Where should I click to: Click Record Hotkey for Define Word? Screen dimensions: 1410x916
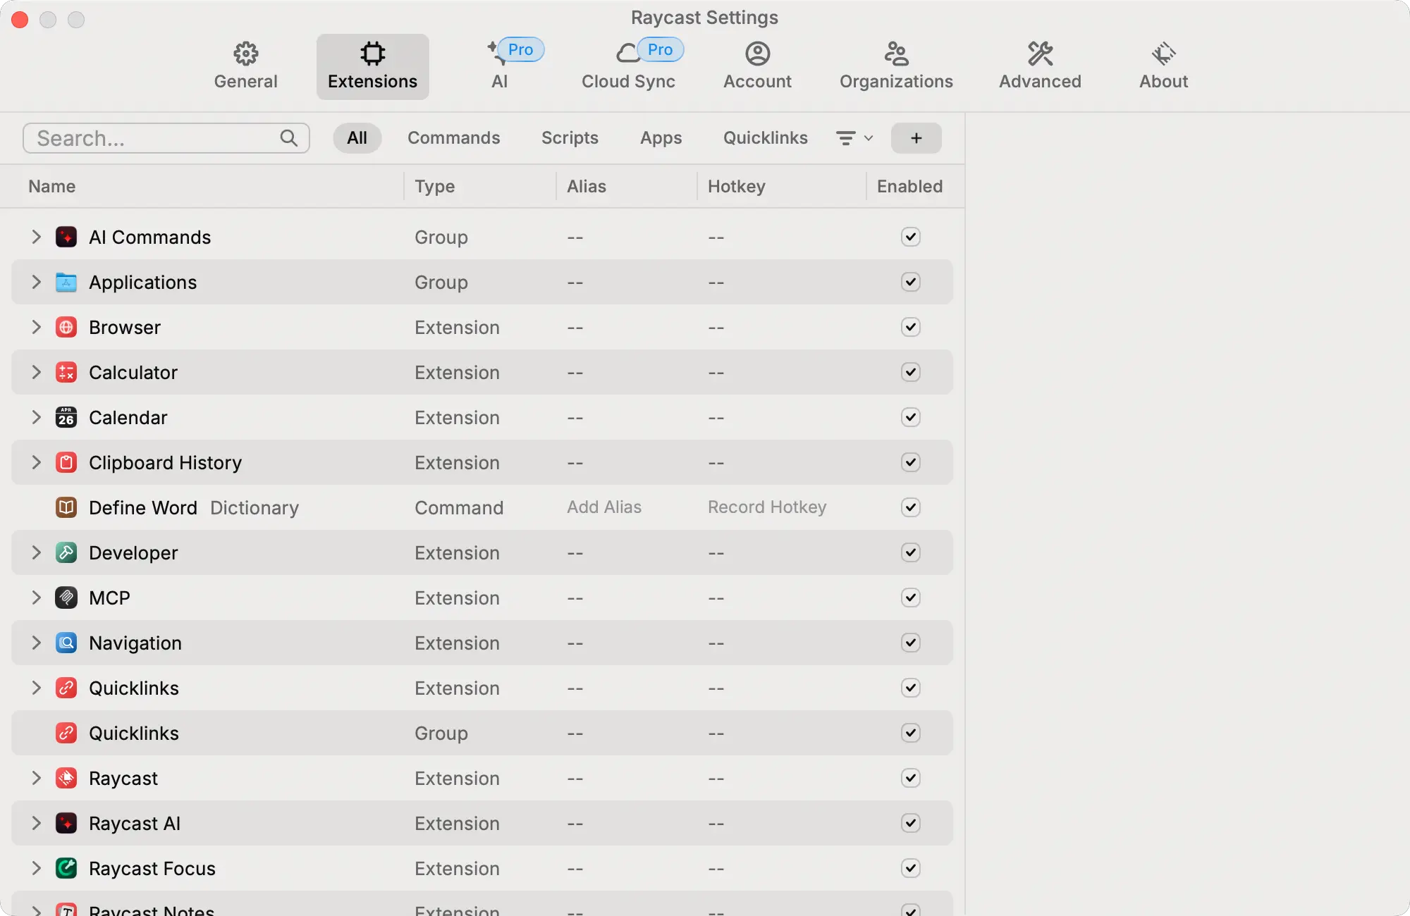[767, 507]
